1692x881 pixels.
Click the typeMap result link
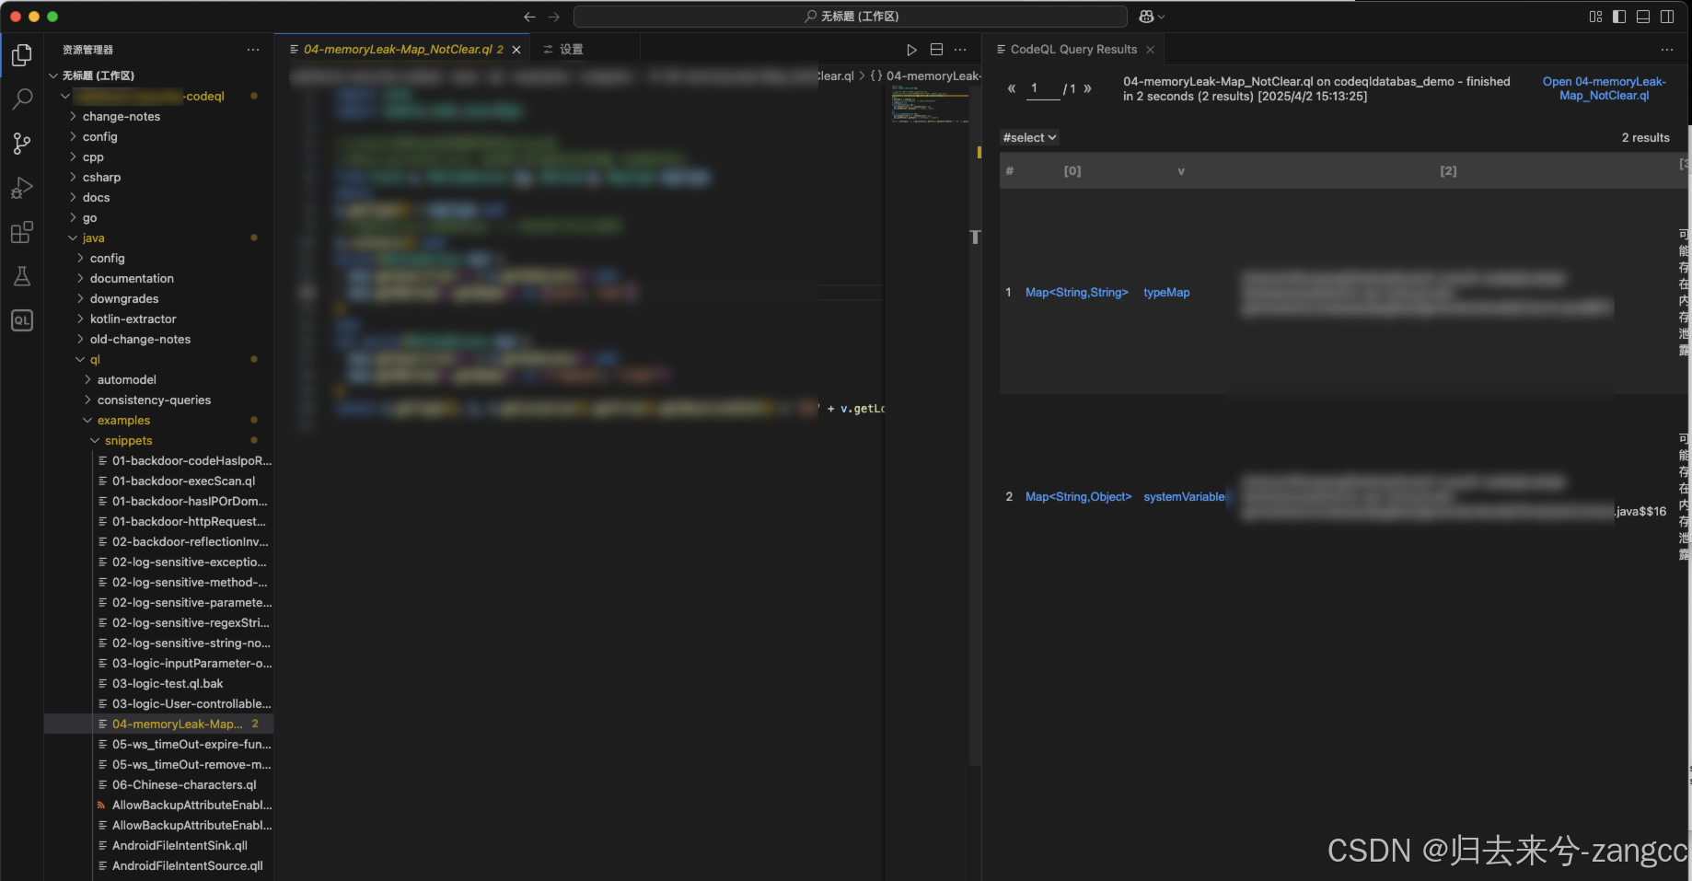1165,292
